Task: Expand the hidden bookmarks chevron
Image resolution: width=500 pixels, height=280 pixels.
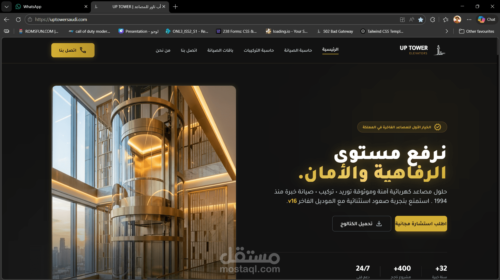Action: pos(447,31)
